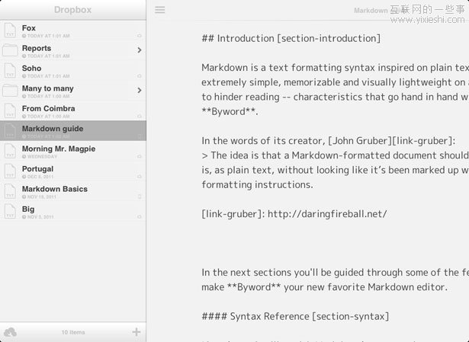
Task: Expand the Reports folder chevron
Action: coord(139,50)
